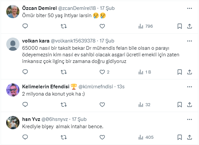Open more options on volkan kara's tweet

(x=190, y=41)
